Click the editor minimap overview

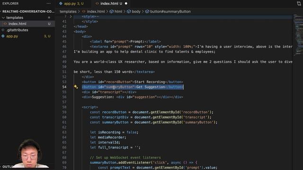pos(299,34)
